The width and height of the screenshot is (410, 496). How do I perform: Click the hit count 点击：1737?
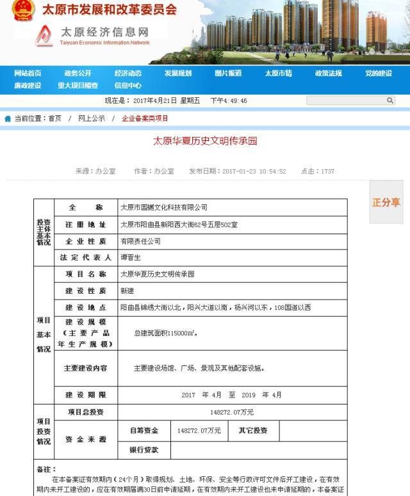point(318,171)
